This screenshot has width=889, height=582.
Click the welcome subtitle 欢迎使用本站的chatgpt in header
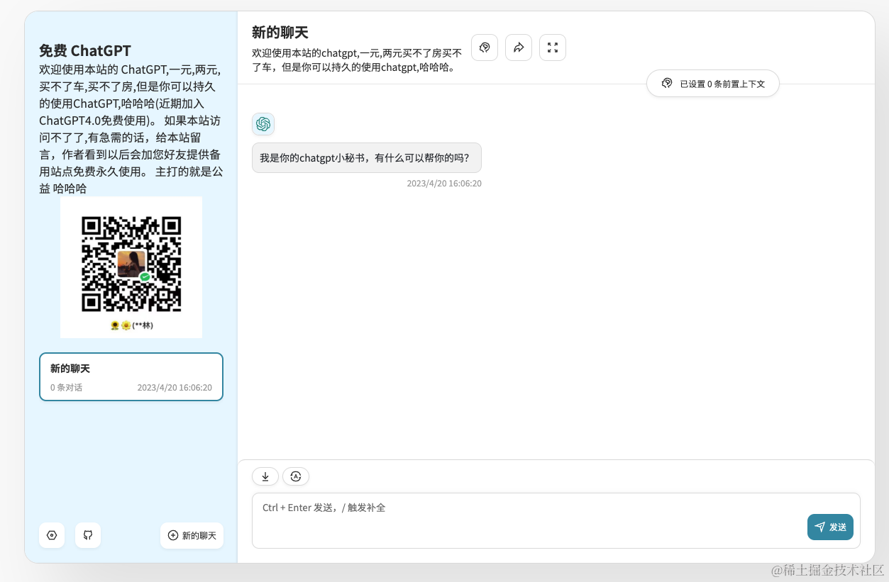(x=358, y=60)
